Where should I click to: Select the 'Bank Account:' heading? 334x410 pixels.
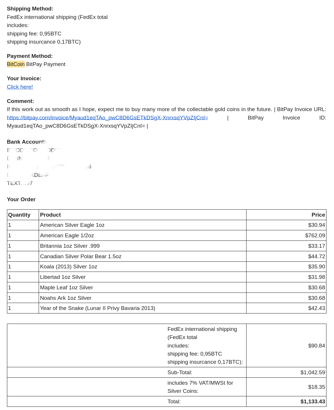coord(26,142)
